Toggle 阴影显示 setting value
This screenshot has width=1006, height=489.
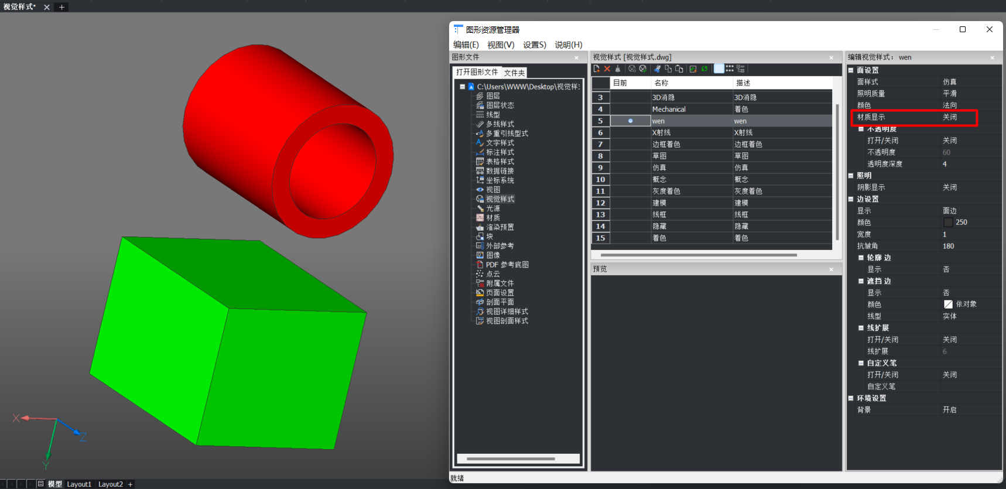click(950, 187)
